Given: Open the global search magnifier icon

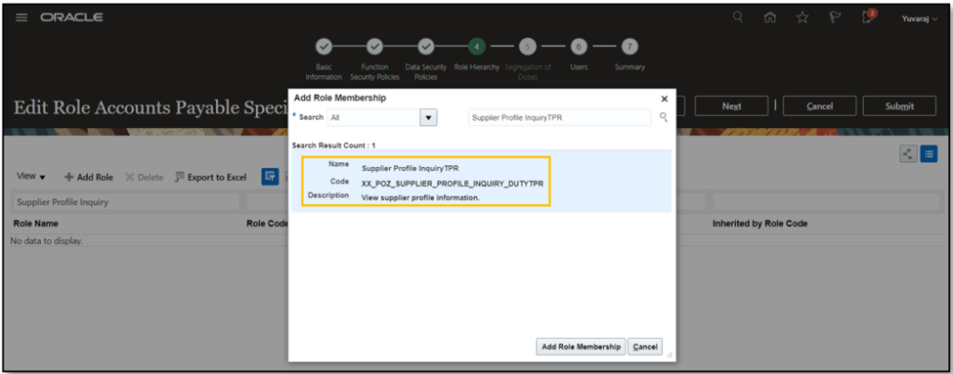Looking at the screenshot, I should 738,18.
